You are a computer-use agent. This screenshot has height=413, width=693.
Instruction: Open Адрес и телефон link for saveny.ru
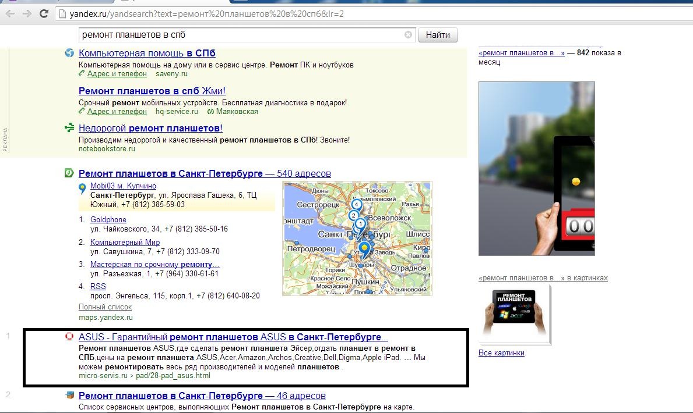click(x=117, y=74)
